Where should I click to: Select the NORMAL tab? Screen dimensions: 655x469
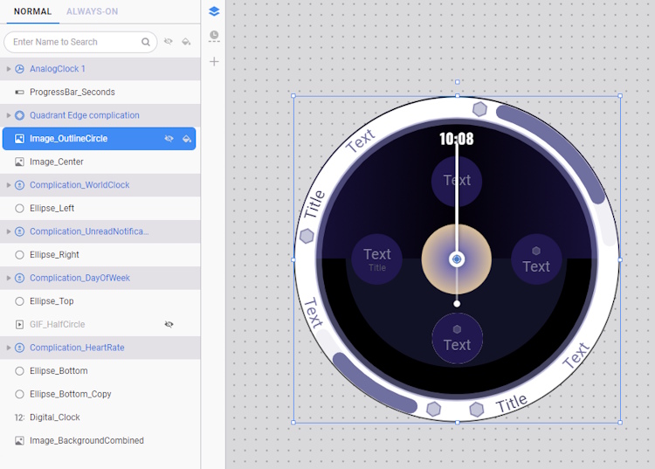pos(32,11)
